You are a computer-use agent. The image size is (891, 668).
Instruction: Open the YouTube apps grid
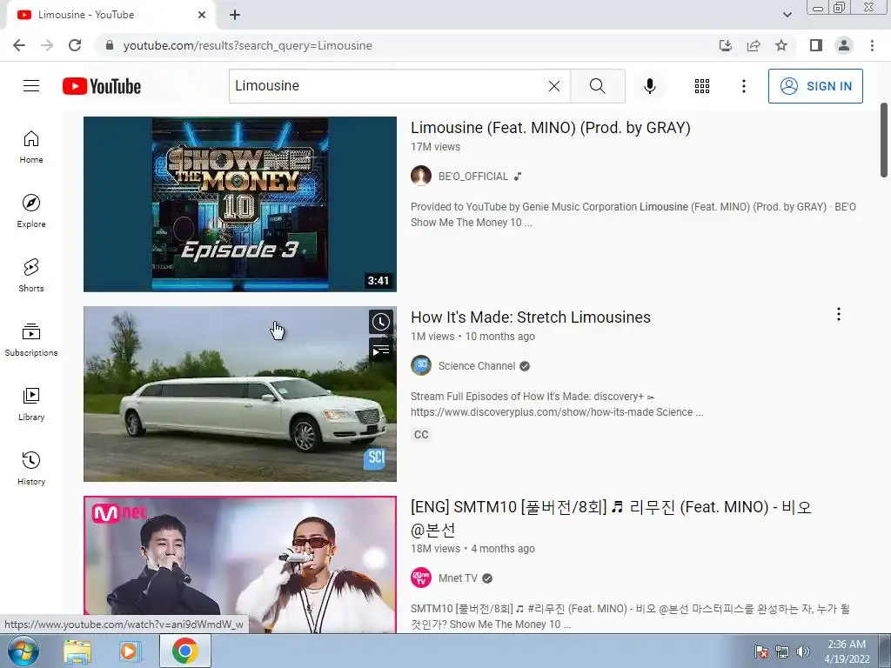702,86
